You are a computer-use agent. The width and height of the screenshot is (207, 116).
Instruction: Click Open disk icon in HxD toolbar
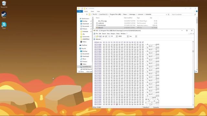click(106, 36)
